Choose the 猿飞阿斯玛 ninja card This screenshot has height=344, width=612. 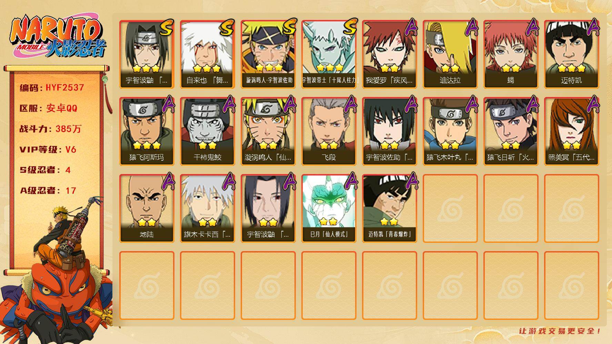(x=147, y=131)
